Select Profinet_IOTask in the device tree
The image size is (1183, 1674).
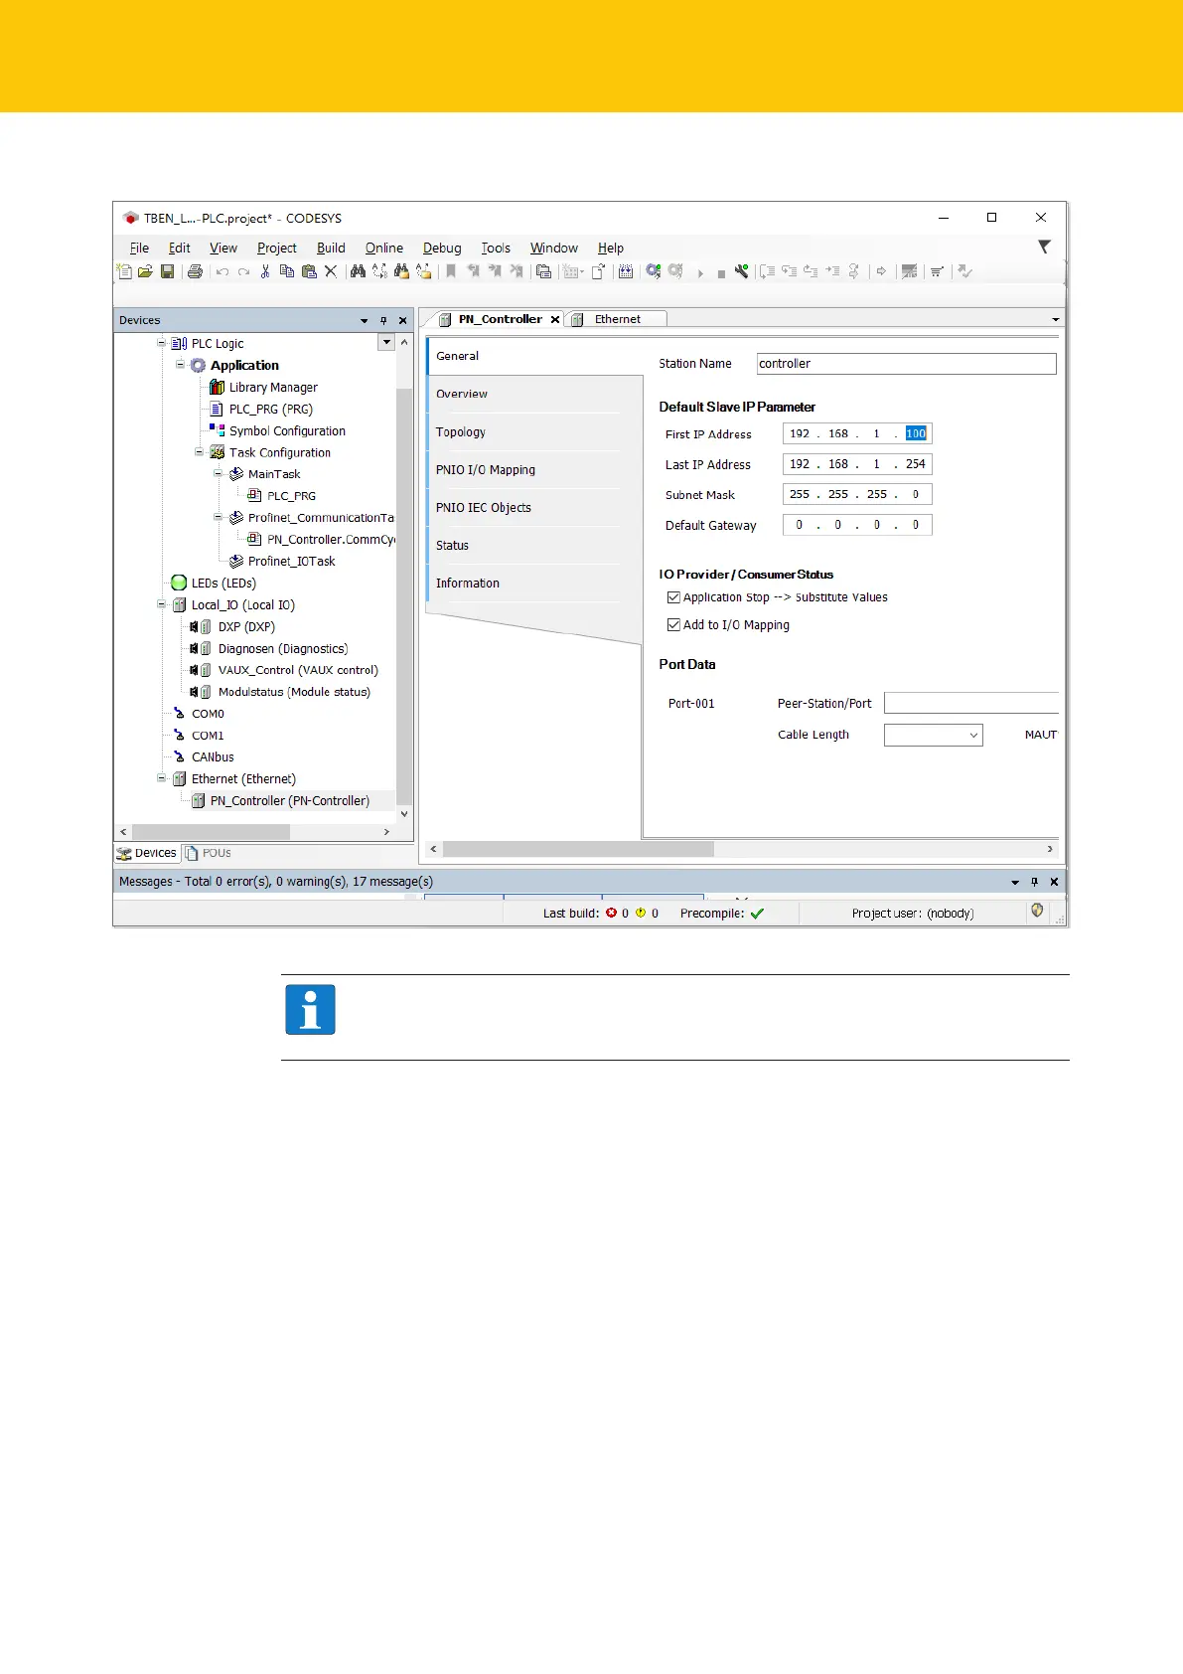(291, 561)
